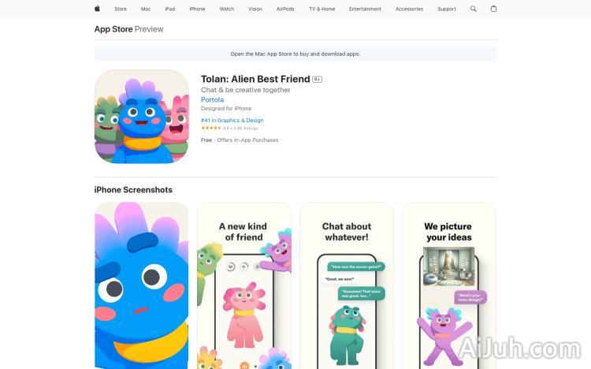Screen dimensions: 591x369
Task: Select iPhone in navigation bar
Action: (x=197, y=9)
